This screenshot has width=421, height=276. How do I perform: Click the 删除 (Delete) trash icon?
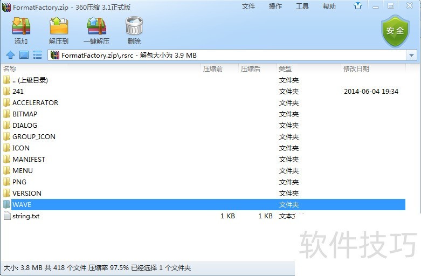[134, 26]
